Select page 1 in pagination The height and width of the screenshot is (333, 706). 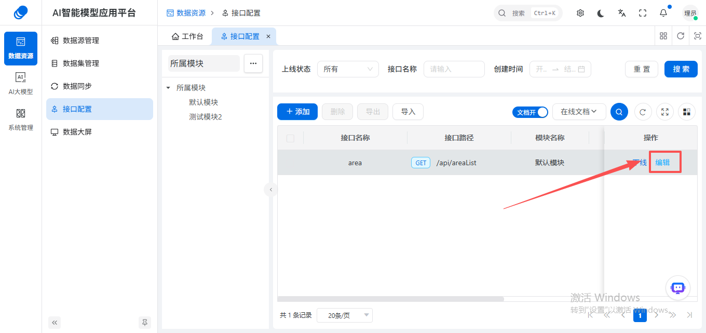(x=640, y=315)
